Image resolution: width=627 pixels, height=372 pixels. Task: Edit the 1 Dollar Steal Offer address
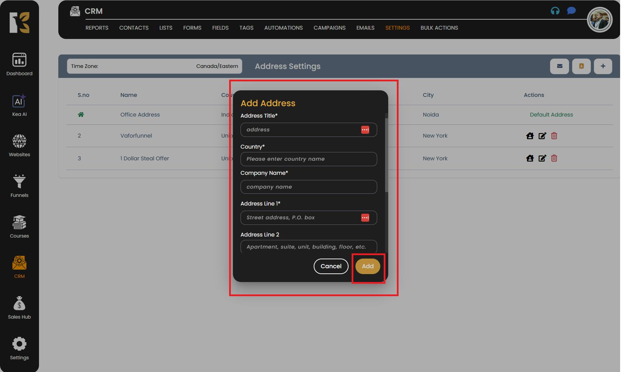pyautogui.click(x=542, y=158)
